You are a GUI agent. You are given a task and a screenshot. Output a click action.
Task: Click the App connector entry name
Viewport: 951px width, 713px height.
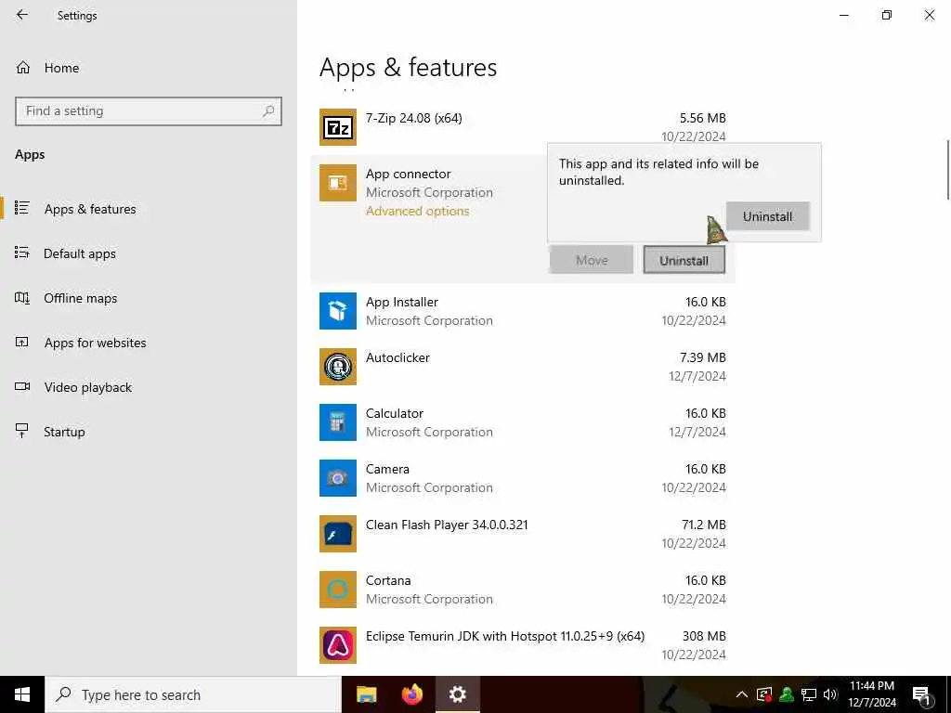[408, 174]
